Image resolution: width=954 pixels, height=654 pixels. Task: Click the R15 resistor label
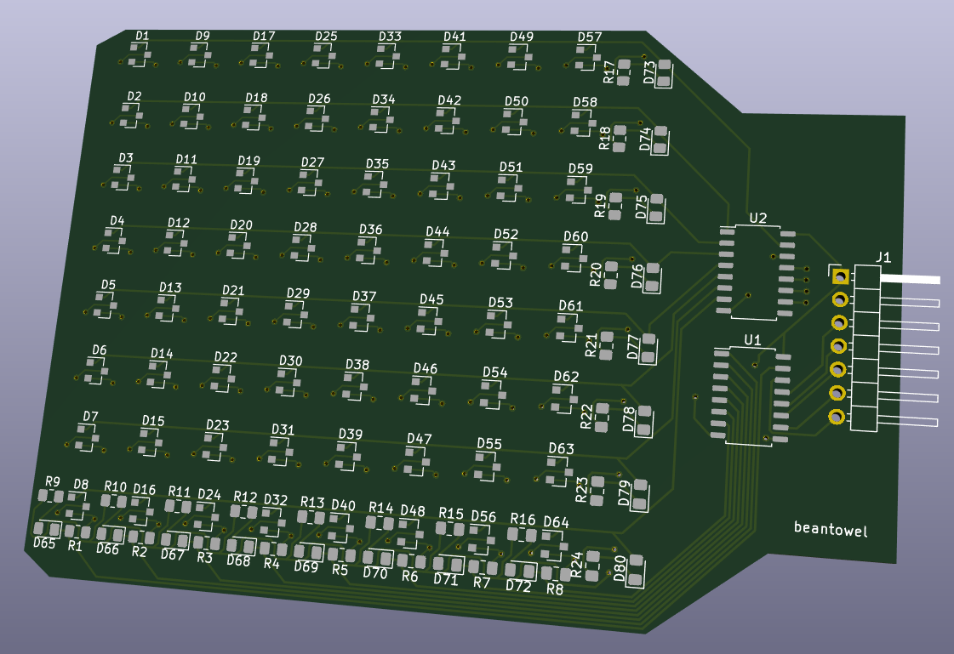[451, 514]
